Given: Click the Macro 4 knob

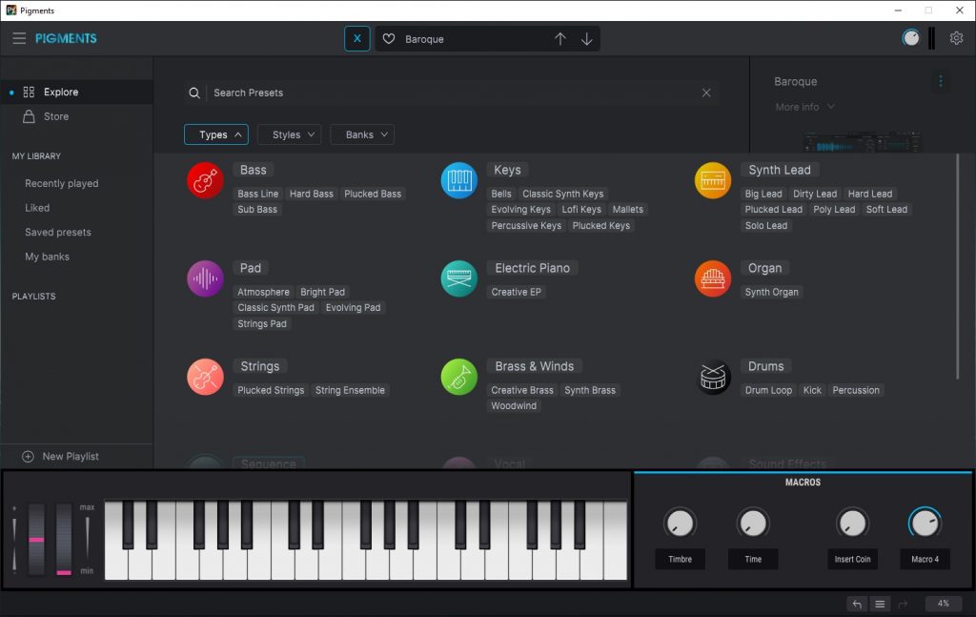Looking at the screenshot, I should click(x=925, y=523).
